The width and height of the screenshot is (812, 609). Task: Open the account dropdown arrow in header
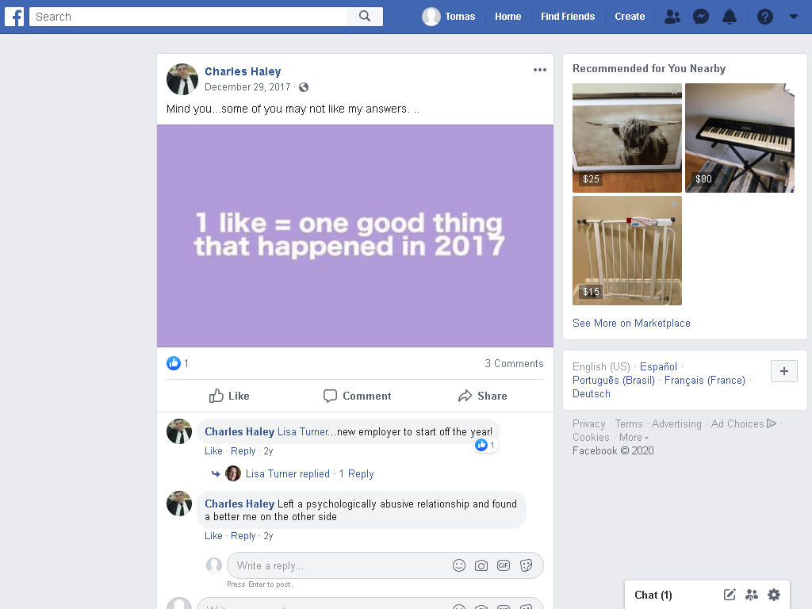793,17
